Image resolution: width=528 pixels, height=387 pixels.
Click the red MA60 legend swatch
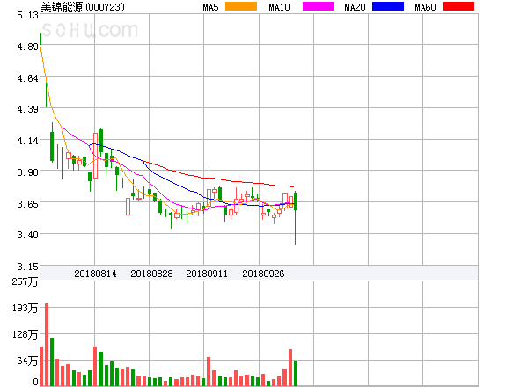(458, 6)
